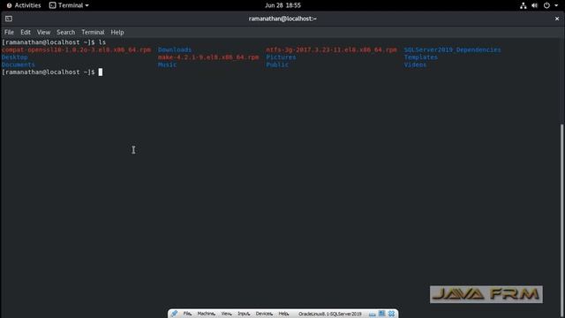Open the VirtualBox File menu
Image resolution: width=565 pixels, height=318 pixels.
click(x=187, y=314)
